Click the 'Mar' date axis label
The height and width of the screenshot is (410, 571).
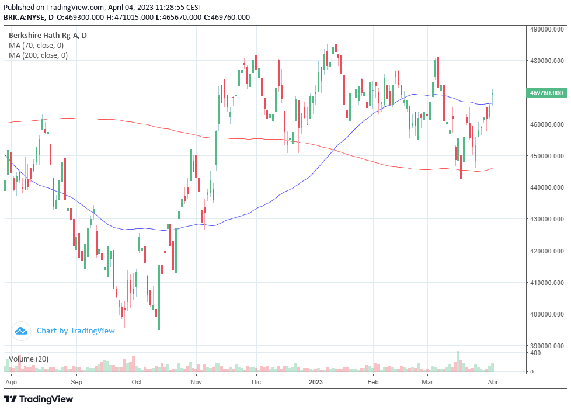427,382
